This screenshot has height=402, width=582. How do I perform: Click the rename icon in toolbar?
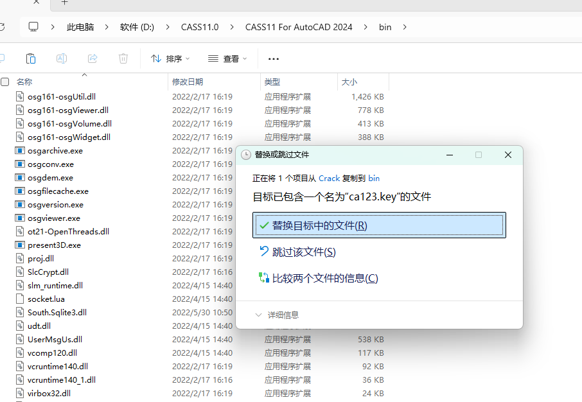(x=62, y=58)
